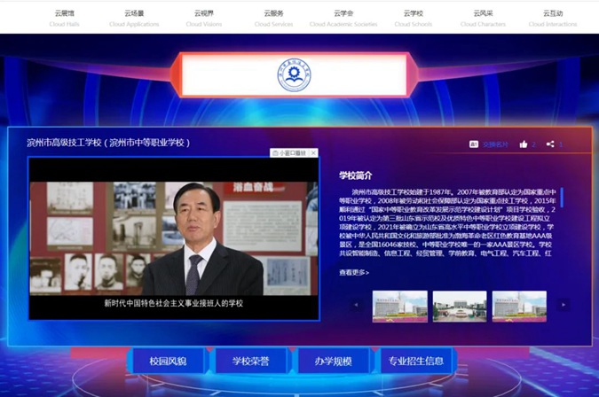Enable 小窗口播放 small-window playback
This screenshot has width=599, height=397.
(x=290, y=153)
